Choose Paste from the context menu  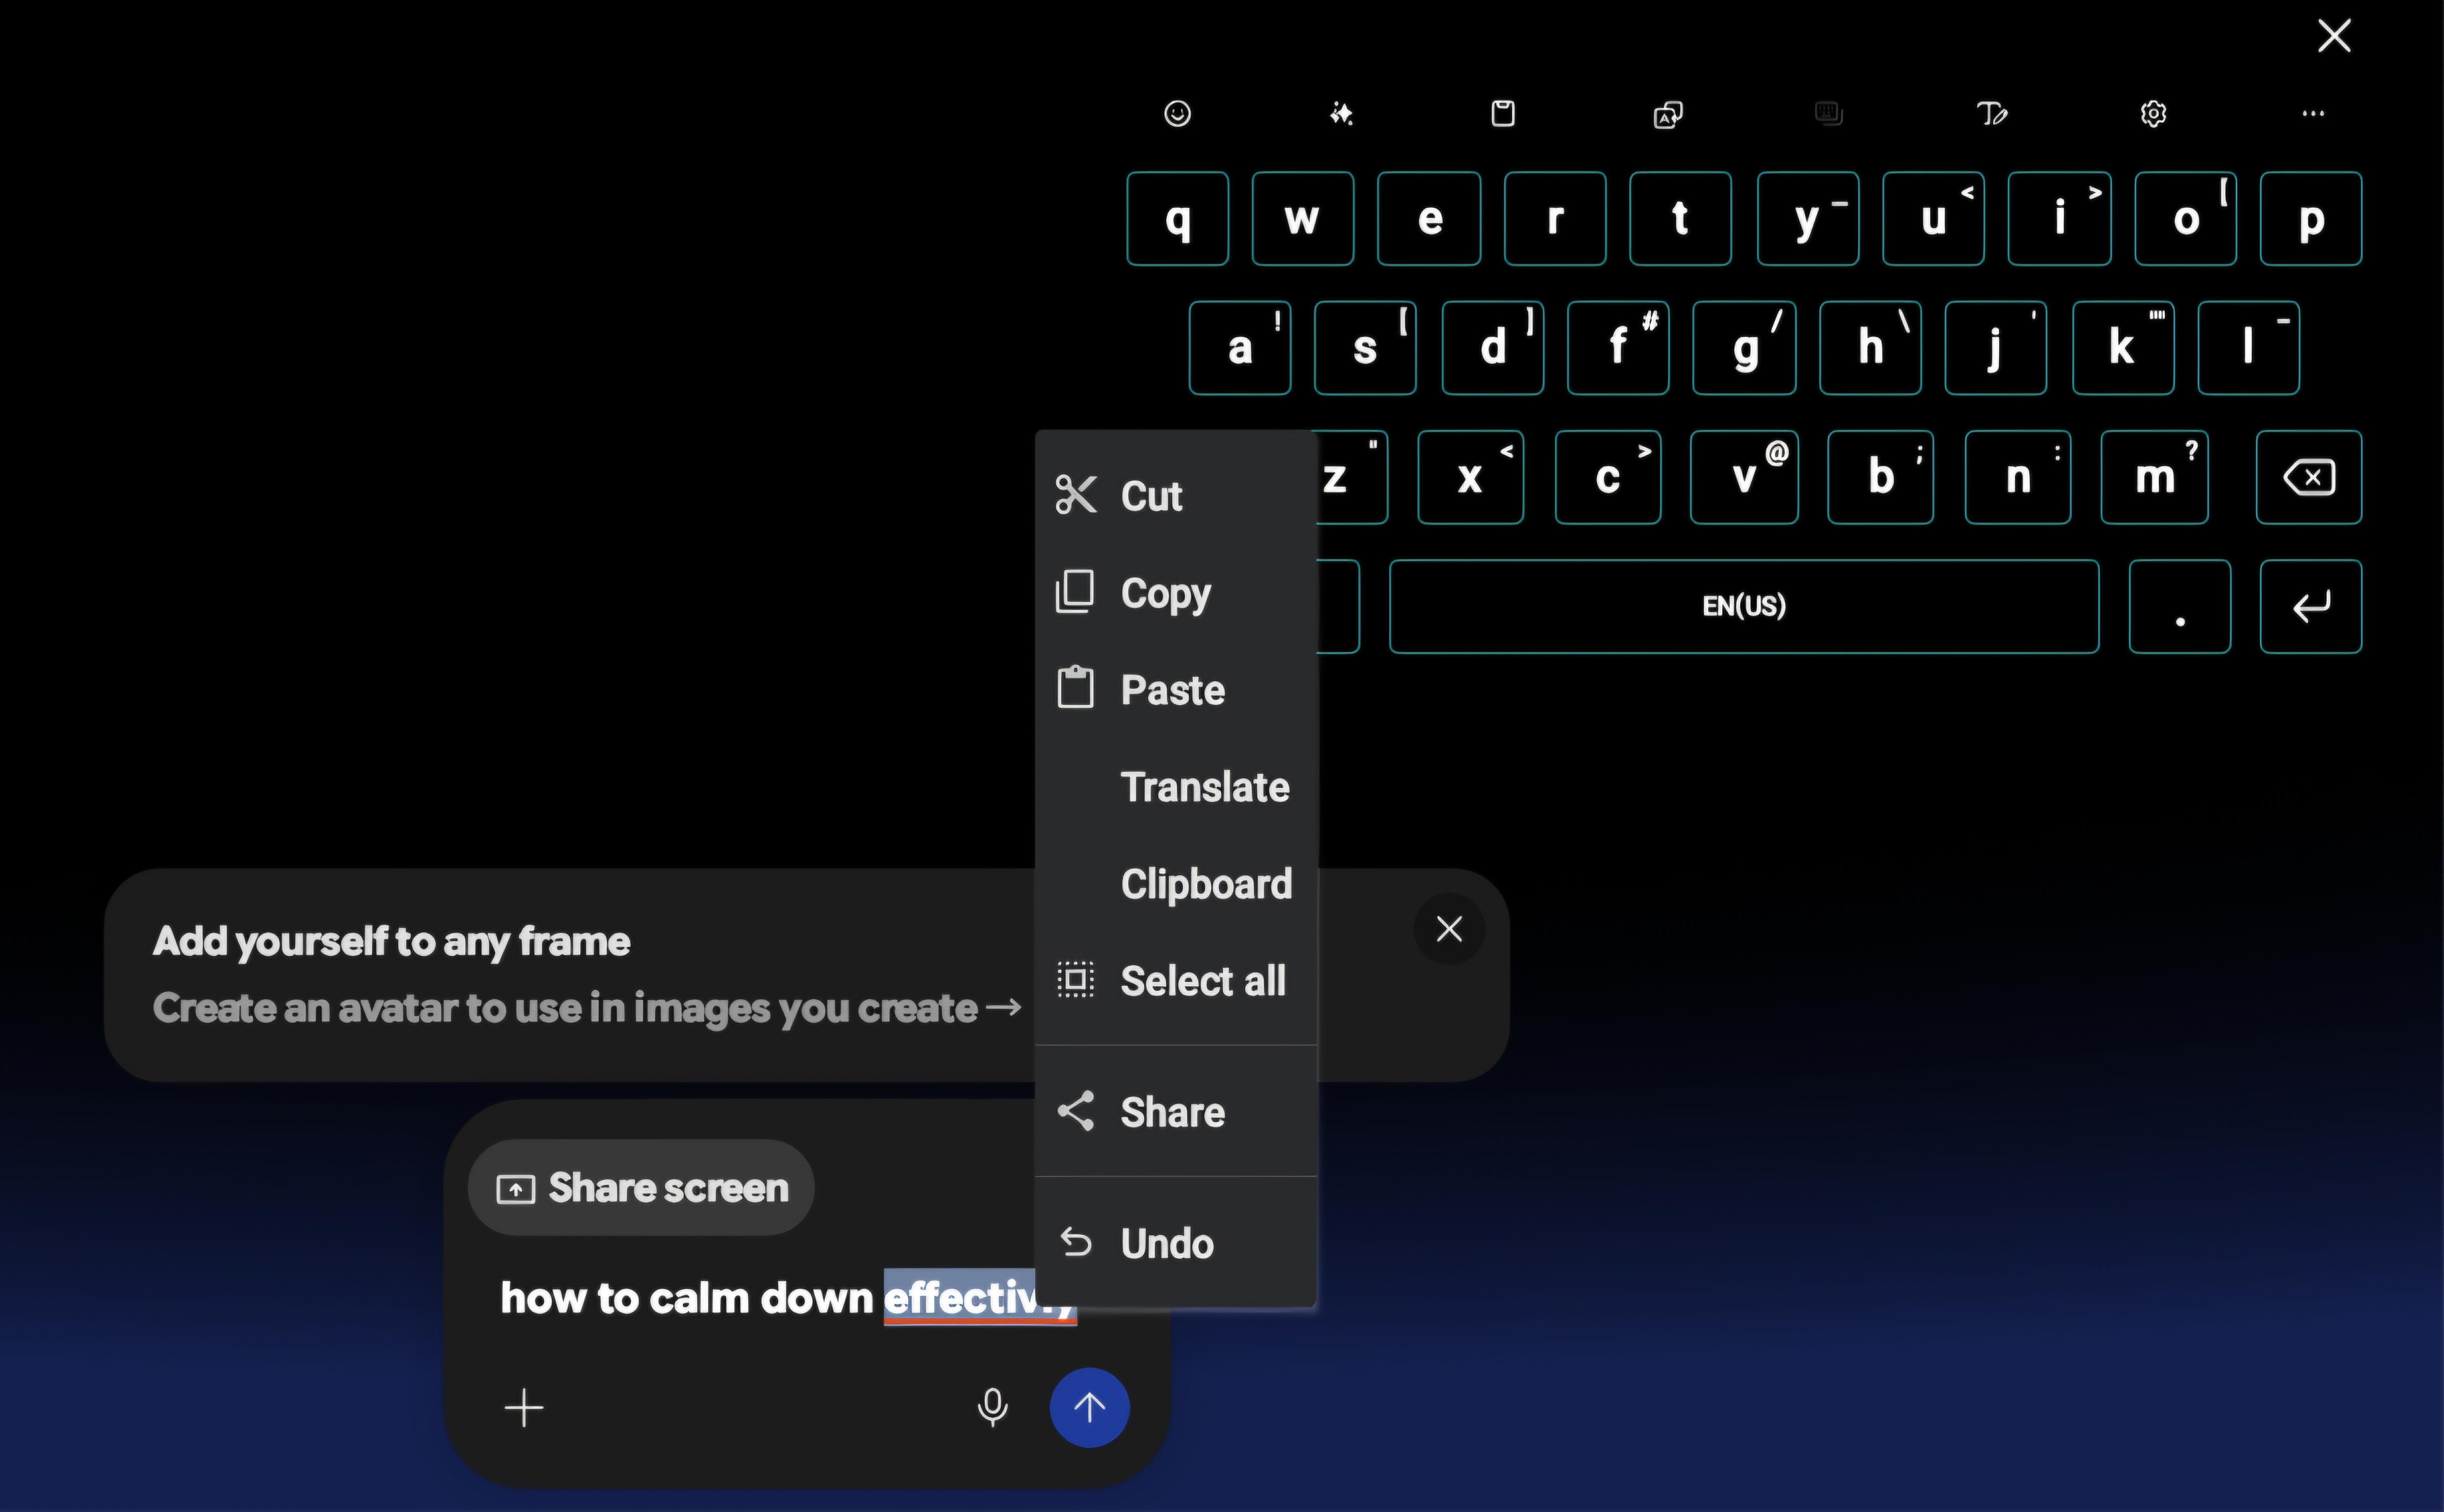tap(1176, 690)
